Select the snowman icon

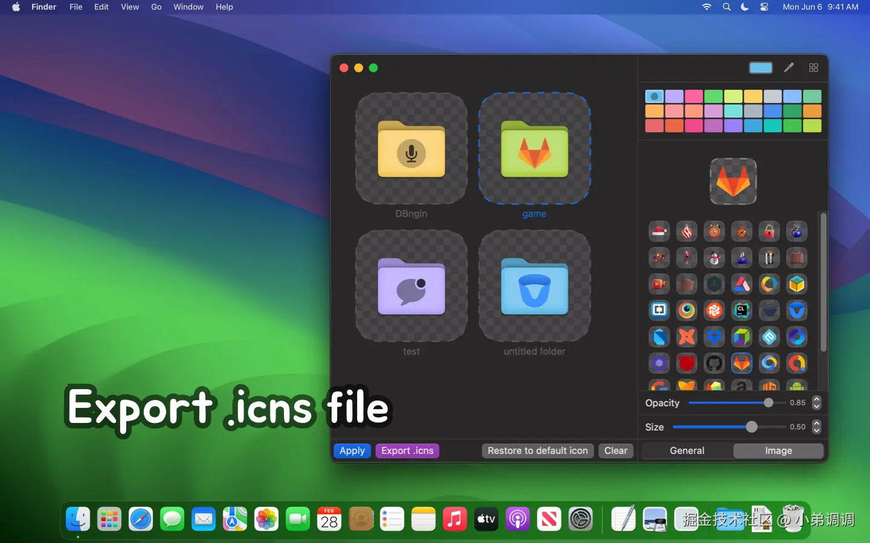714,258
